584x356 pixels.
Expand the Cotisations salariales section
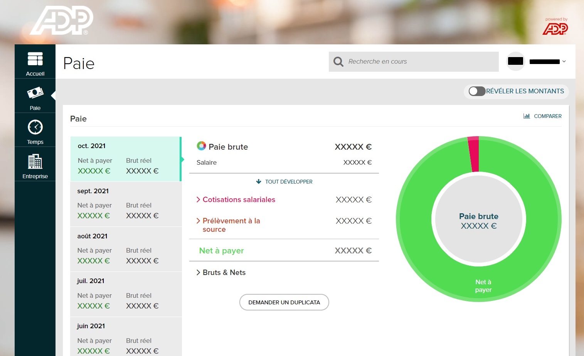pyautogui.click(x=236, y=200)
